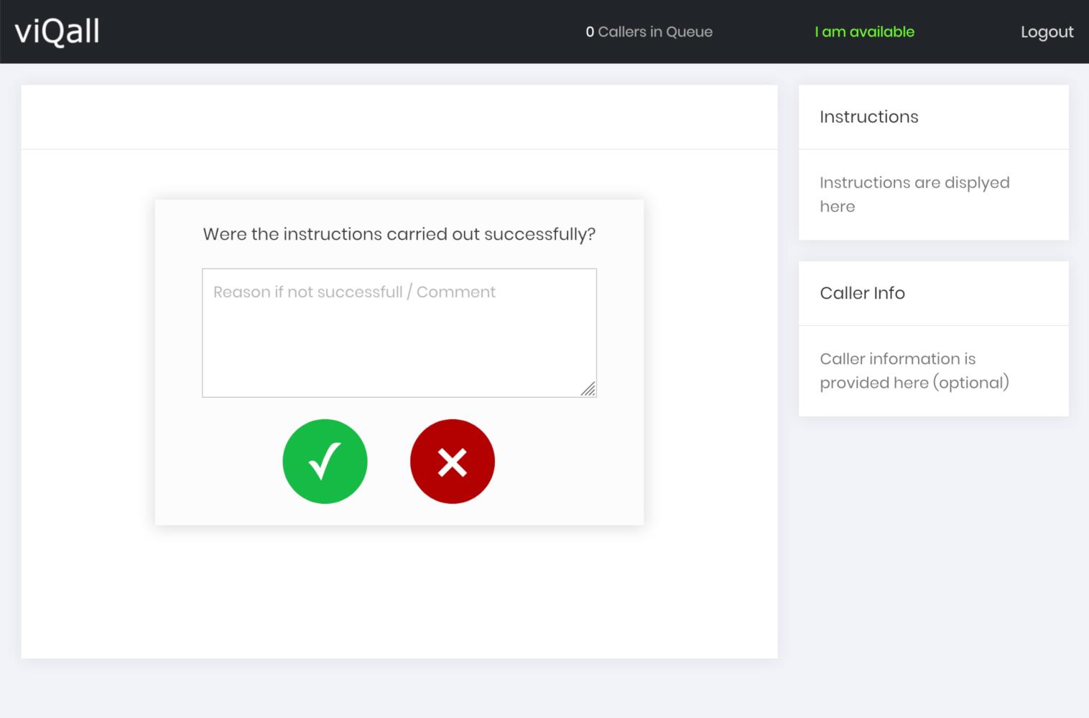Select the Instructions panel heading
1089x718 pixels.
[x=868, y=117]
